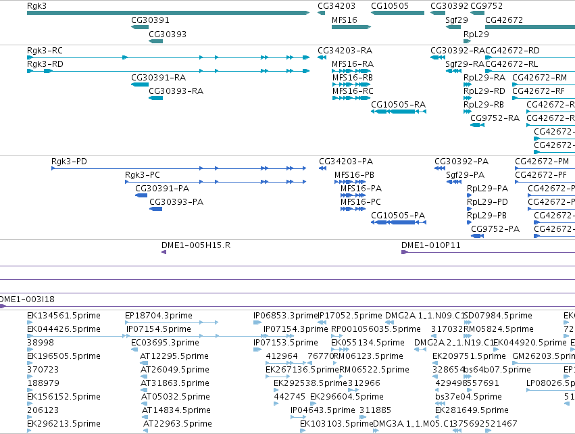Image resolution: width=575 pixels, height=434 pixels.
Task: Click the Sgf29-RA transcript label
Action: 465,64
